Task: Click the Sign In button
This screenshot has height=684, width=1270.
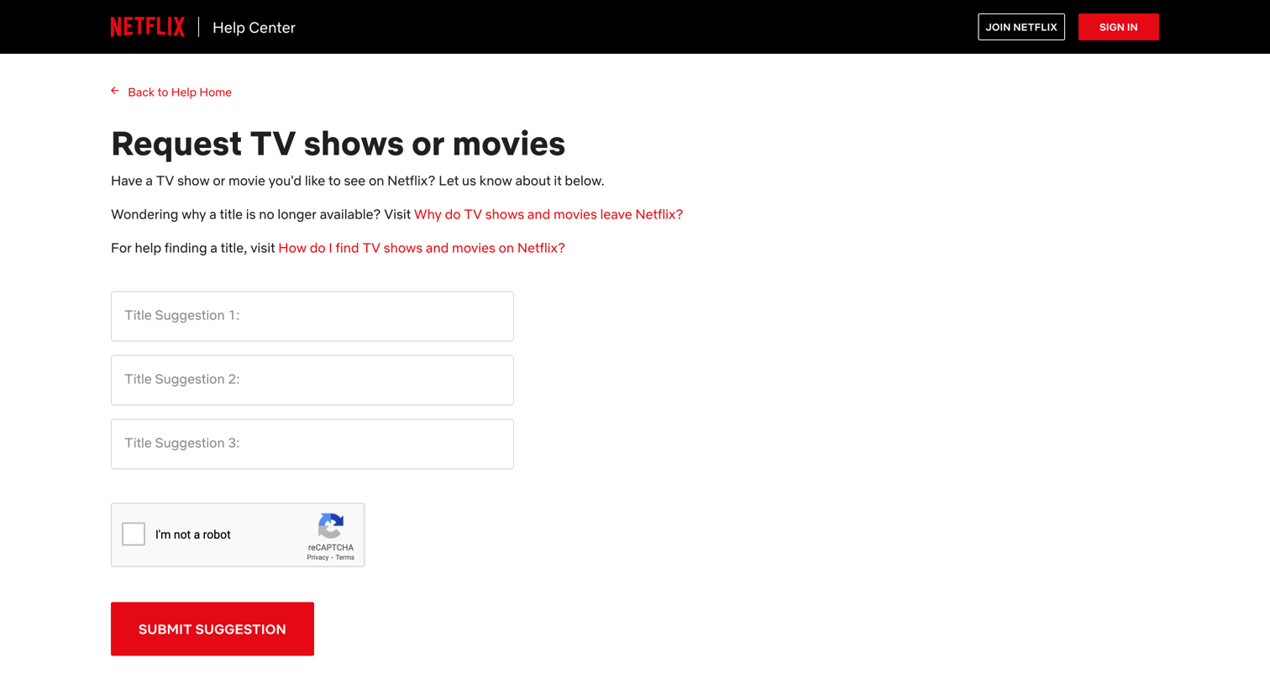Action: [1119, 27]
